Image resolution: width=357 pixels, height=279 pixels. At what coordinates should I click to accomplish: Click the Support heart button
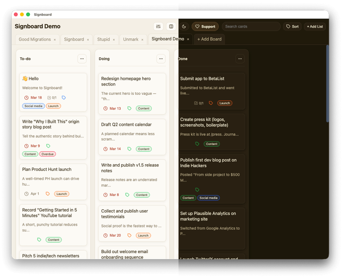point(205,27)
